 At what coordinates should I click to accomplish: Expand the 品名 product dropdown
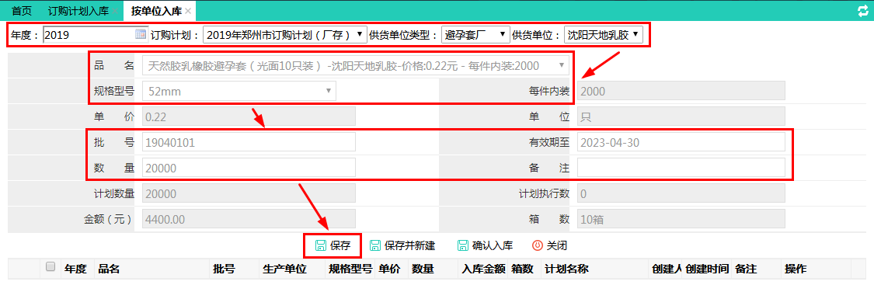pos(356,66)
